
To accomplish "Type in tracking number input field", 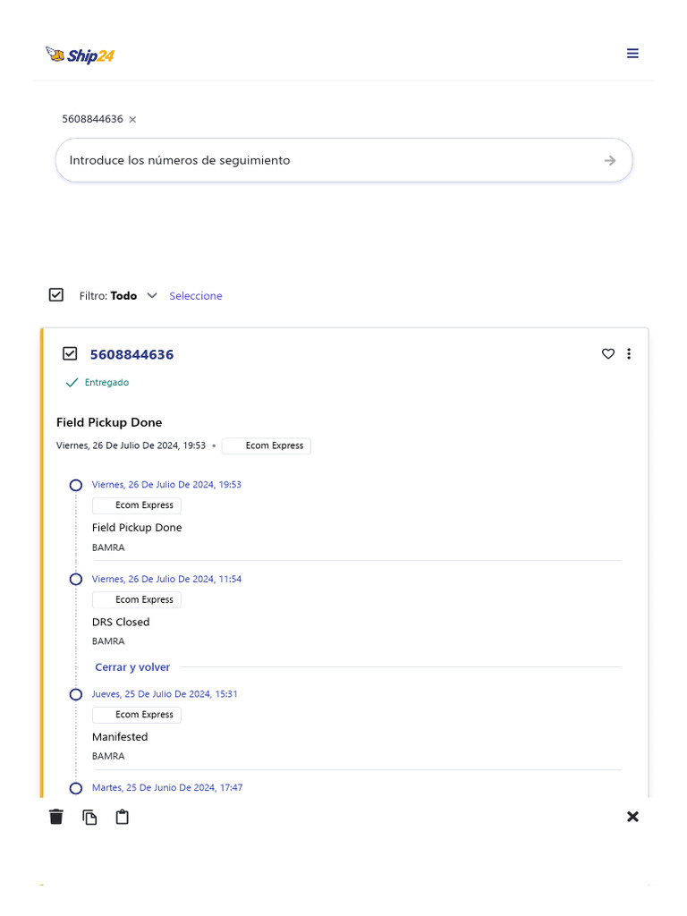I will [322, 161].
